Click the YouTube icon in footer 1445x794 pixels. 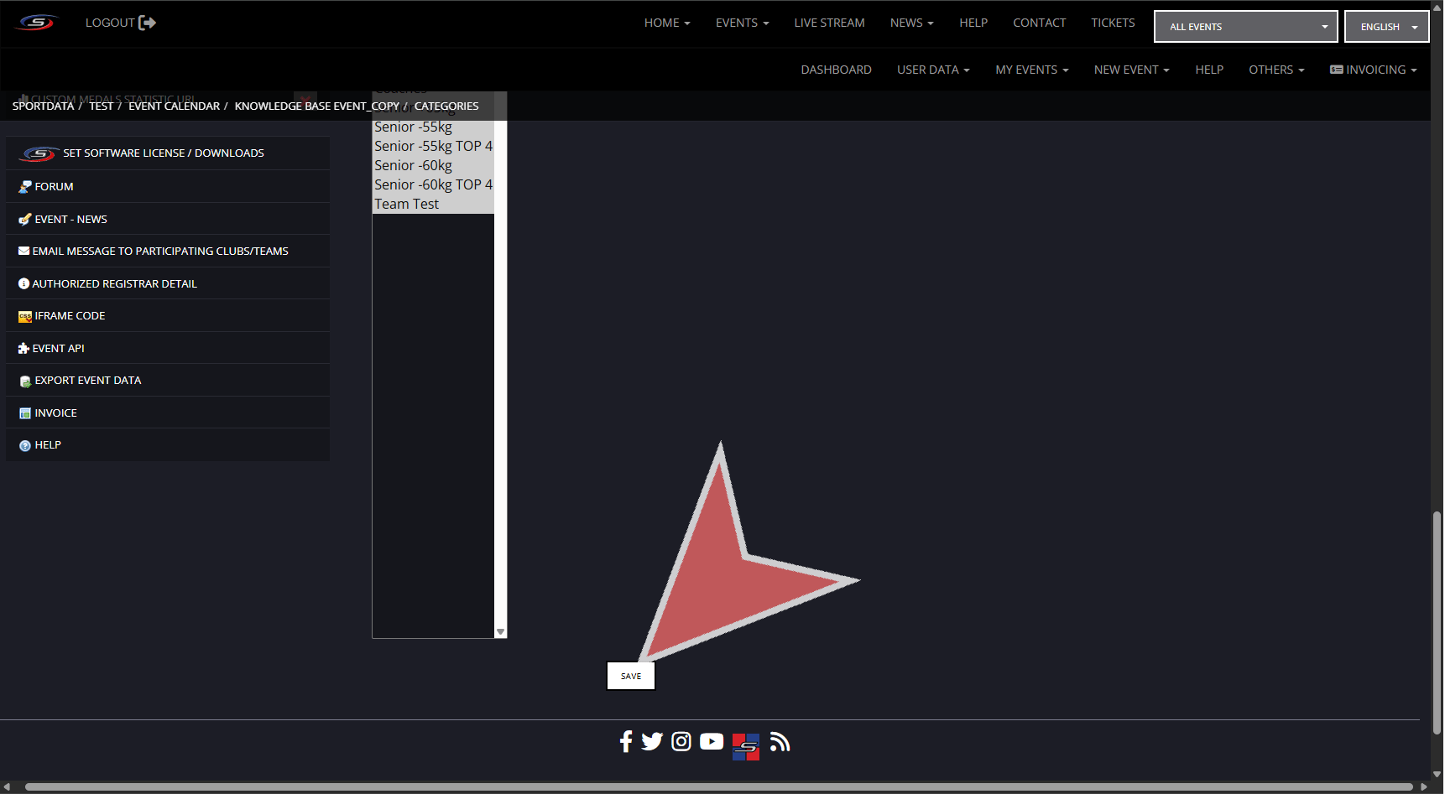point(712,741)
